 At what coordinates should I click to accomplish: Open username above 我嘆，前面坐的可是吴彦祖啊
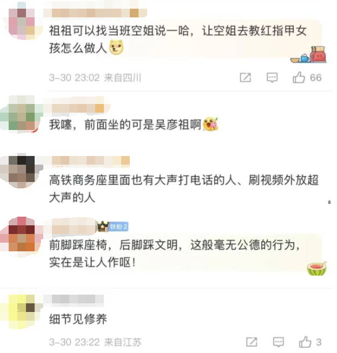click(78, 108)
